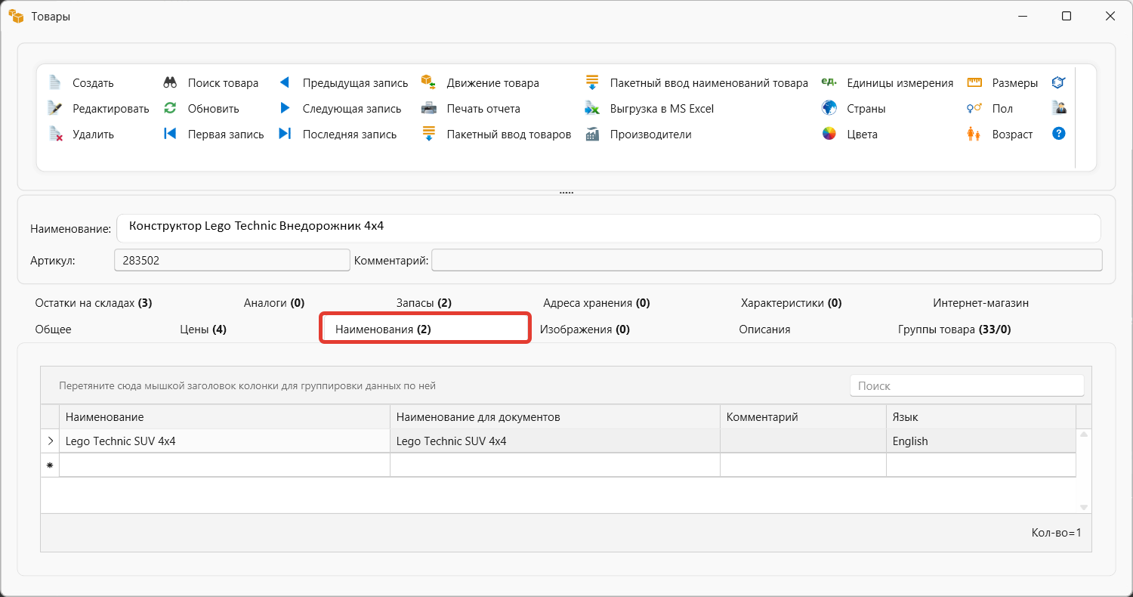The width and height of the screenshot is (1133, 597).
Task: Click the Артикул field with 283502
Action: coord(232,260)
